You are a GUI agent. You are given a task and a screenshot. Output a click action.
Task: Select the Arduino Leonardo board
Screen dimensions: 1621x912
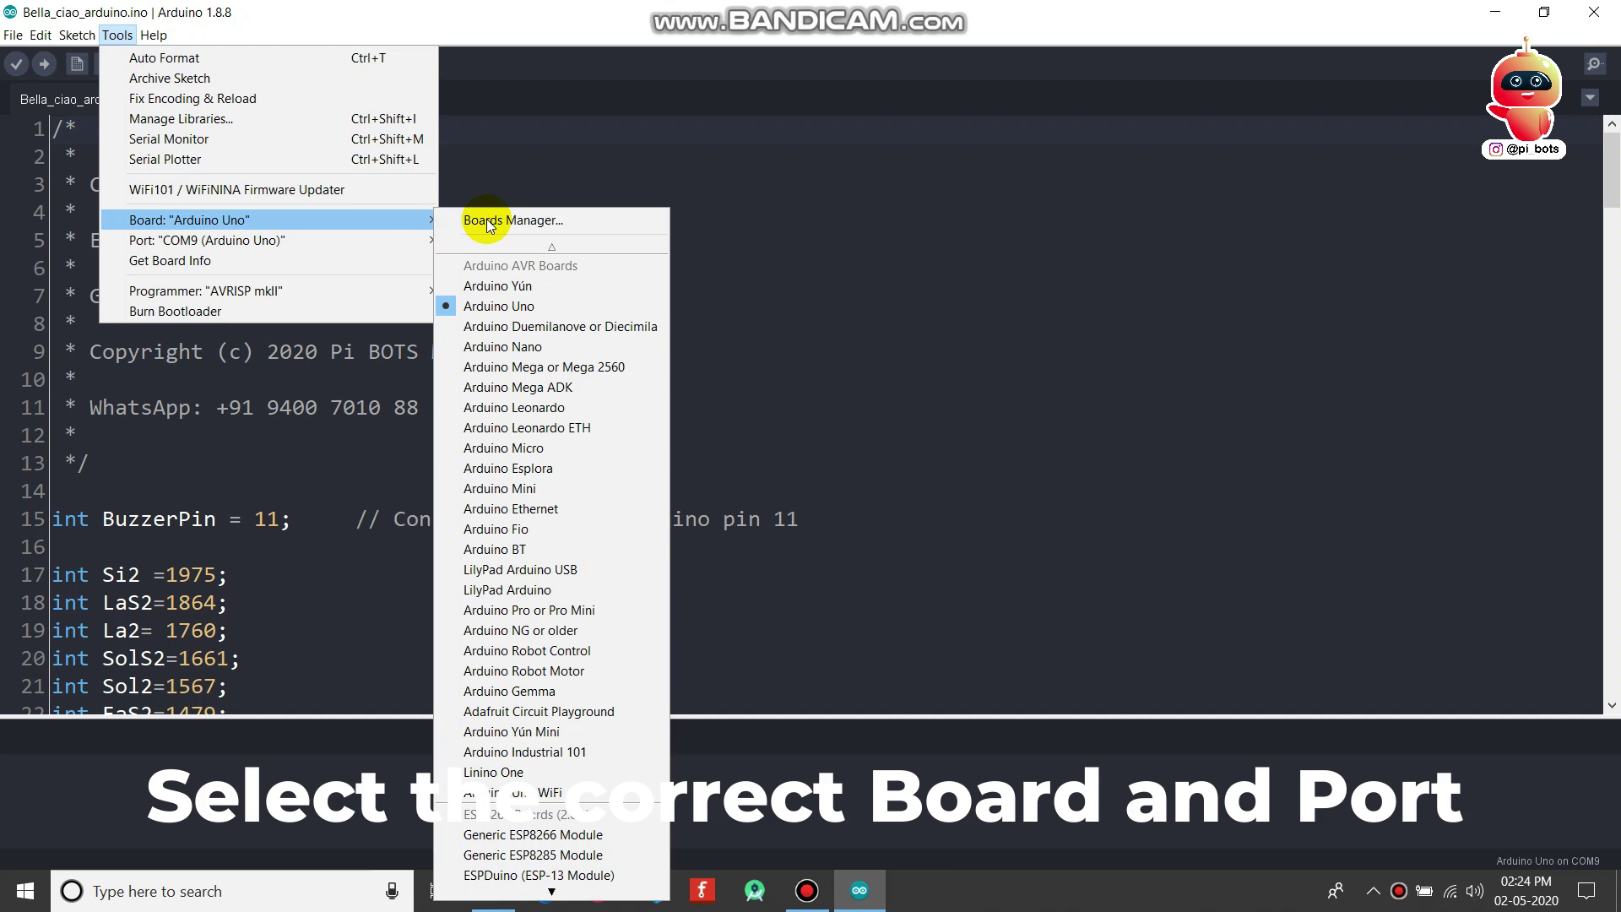point(551,408)
